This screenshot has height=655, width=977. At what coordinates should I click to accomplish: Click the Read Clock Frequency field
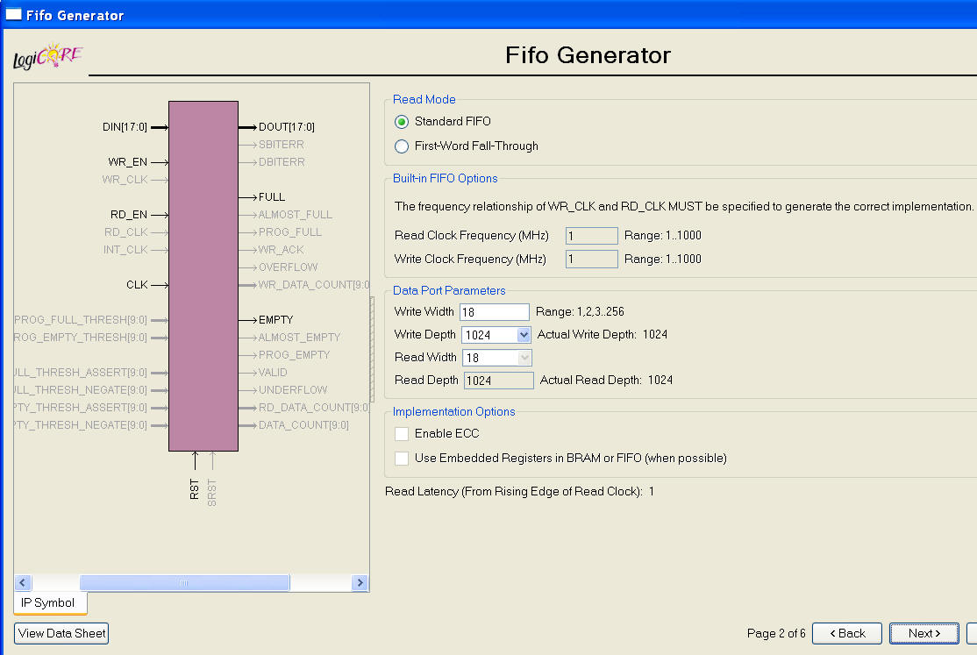[592, 236]
